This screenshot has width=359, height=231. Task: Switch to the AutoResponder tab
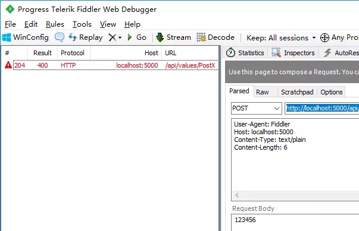click(x=339, y=53)
